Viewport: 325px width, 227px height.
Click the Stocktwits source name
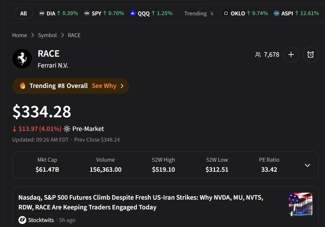click(x=41, y=220)
